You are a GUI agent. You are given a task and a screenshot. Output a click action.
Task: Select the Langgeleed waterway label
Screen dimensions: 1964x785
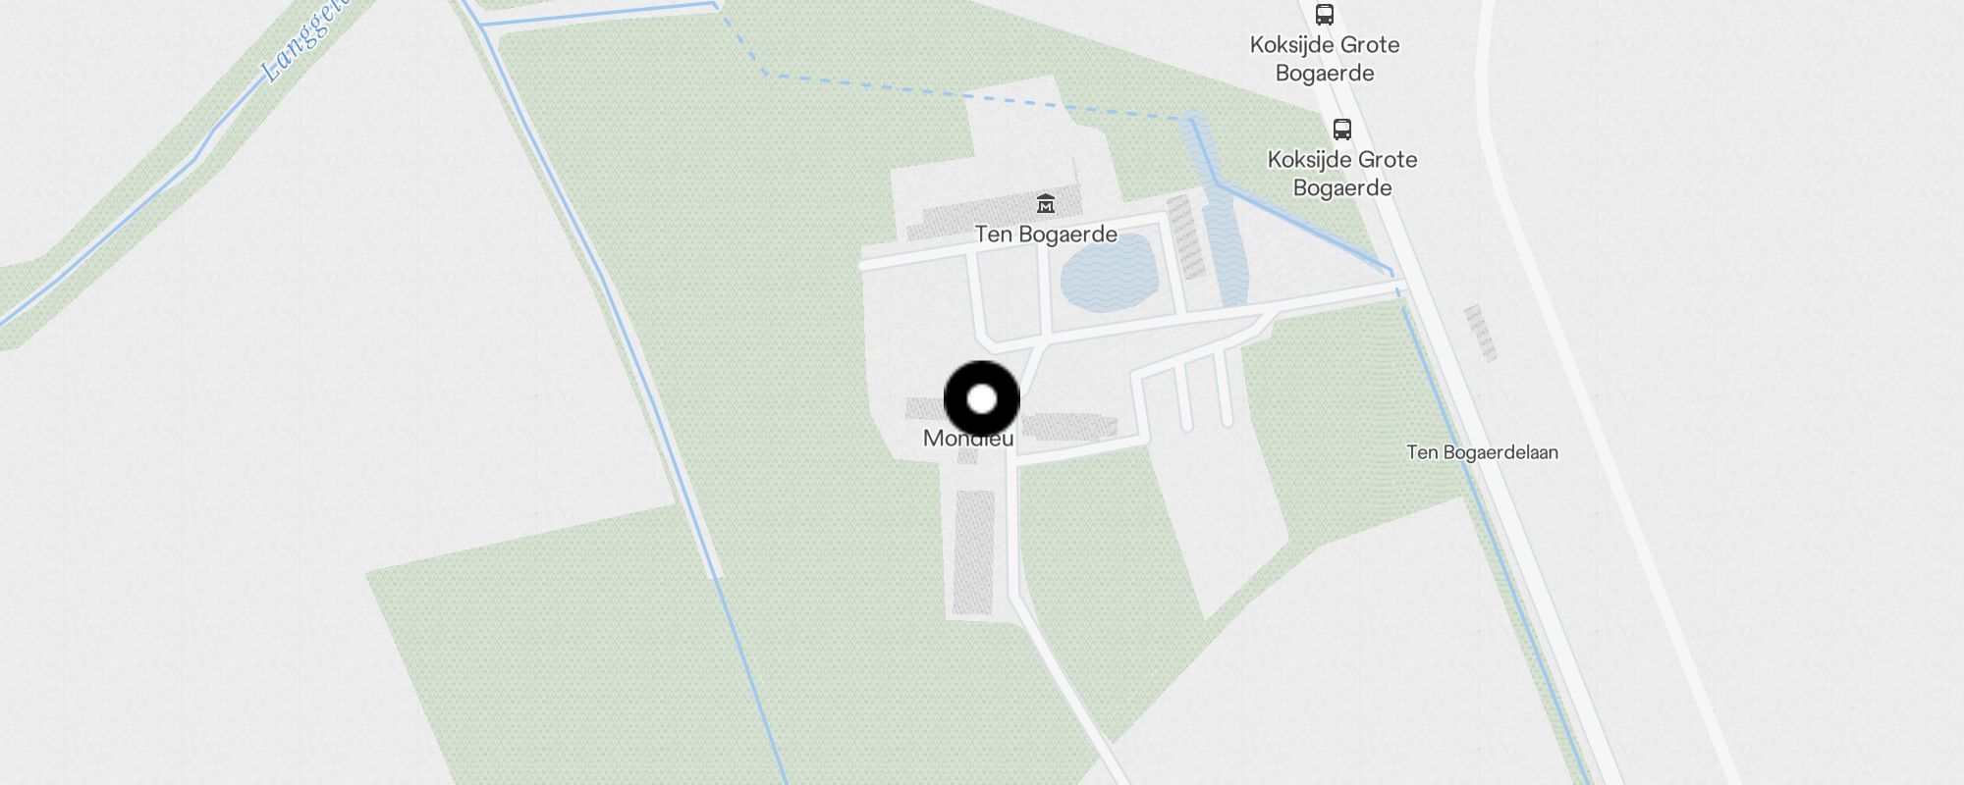(x=306, y=45)
